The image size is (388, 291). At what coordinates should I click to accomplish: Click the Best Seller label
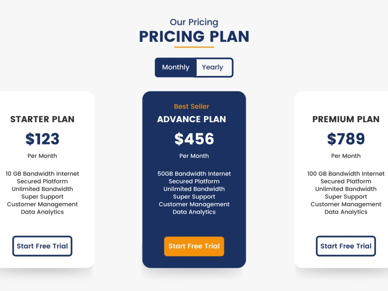click(x=192, y=106)
